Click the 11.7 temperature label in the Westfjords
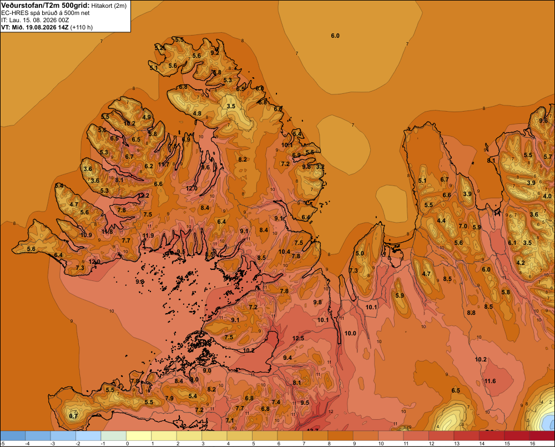This screenshot has width=555, height=447. pos(164,164)
